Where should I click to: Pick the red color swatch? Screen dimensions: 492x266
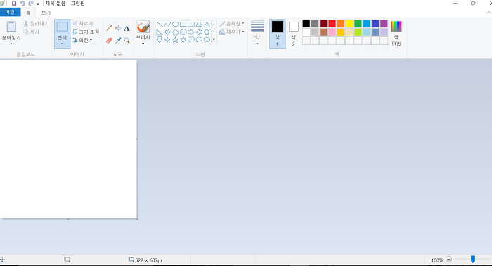pos(332,23)
